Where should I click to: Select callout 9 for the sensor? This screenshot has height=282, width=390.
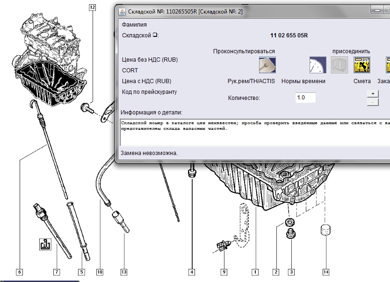tap(224, 271)
